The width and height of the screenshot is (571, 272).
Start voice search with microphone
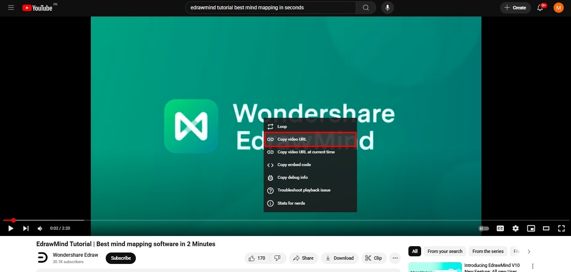[x=387, y=8]
